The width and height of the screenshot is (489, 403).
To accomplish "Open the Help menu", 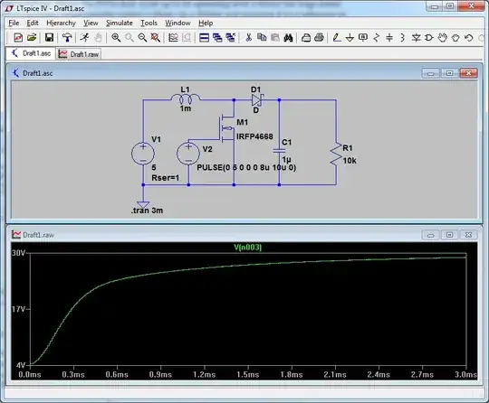I will (206, 23).
